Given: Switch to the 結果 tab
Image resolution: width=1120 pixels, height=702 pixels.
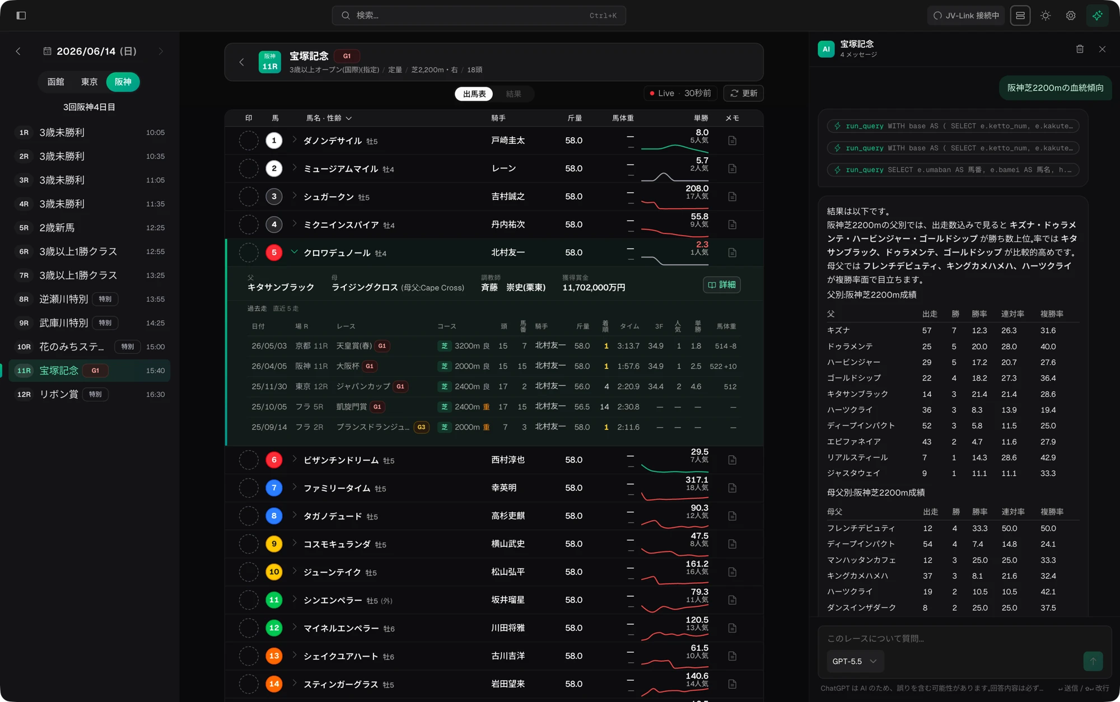Looking at the screenshot, I should click(514, 94).
